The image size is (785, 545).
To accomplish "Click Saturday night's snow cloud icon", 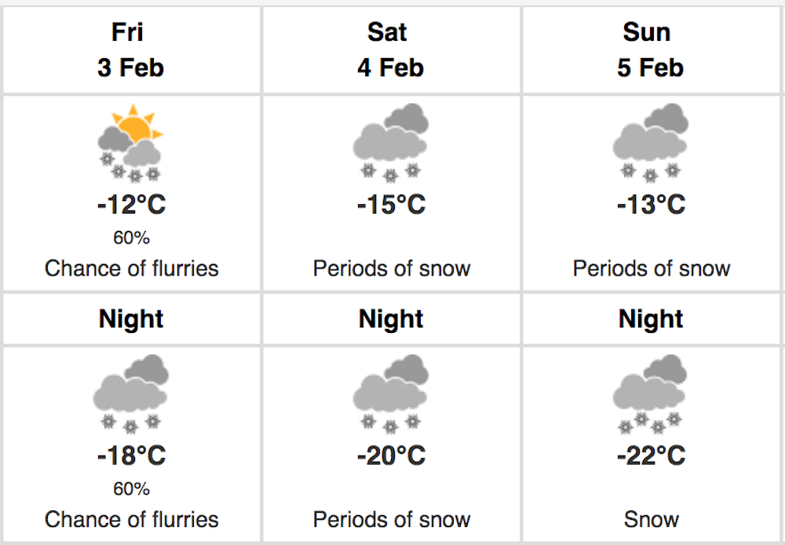I will [390, 394].
